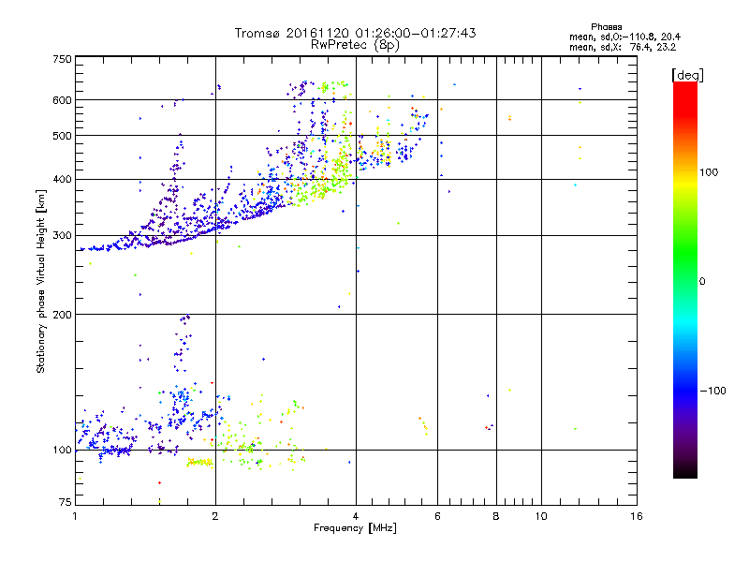Viewport: 749px width, 562px height.
Task: Click the x-axis tick label "16"
Action: click(x=637, y=516)
